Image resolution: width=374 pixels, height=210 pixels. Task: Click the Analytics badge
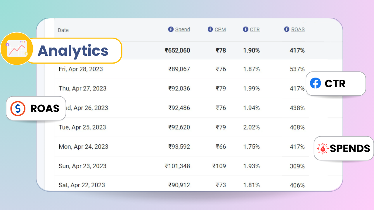click(x=73, y=50)
